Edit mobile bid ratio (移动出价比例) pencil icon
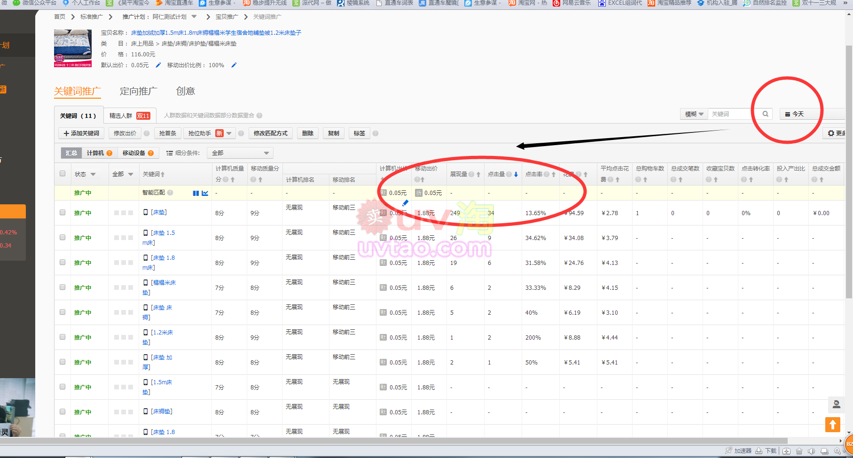The height and width of the screenshot is (458, 853). (234, 65)
